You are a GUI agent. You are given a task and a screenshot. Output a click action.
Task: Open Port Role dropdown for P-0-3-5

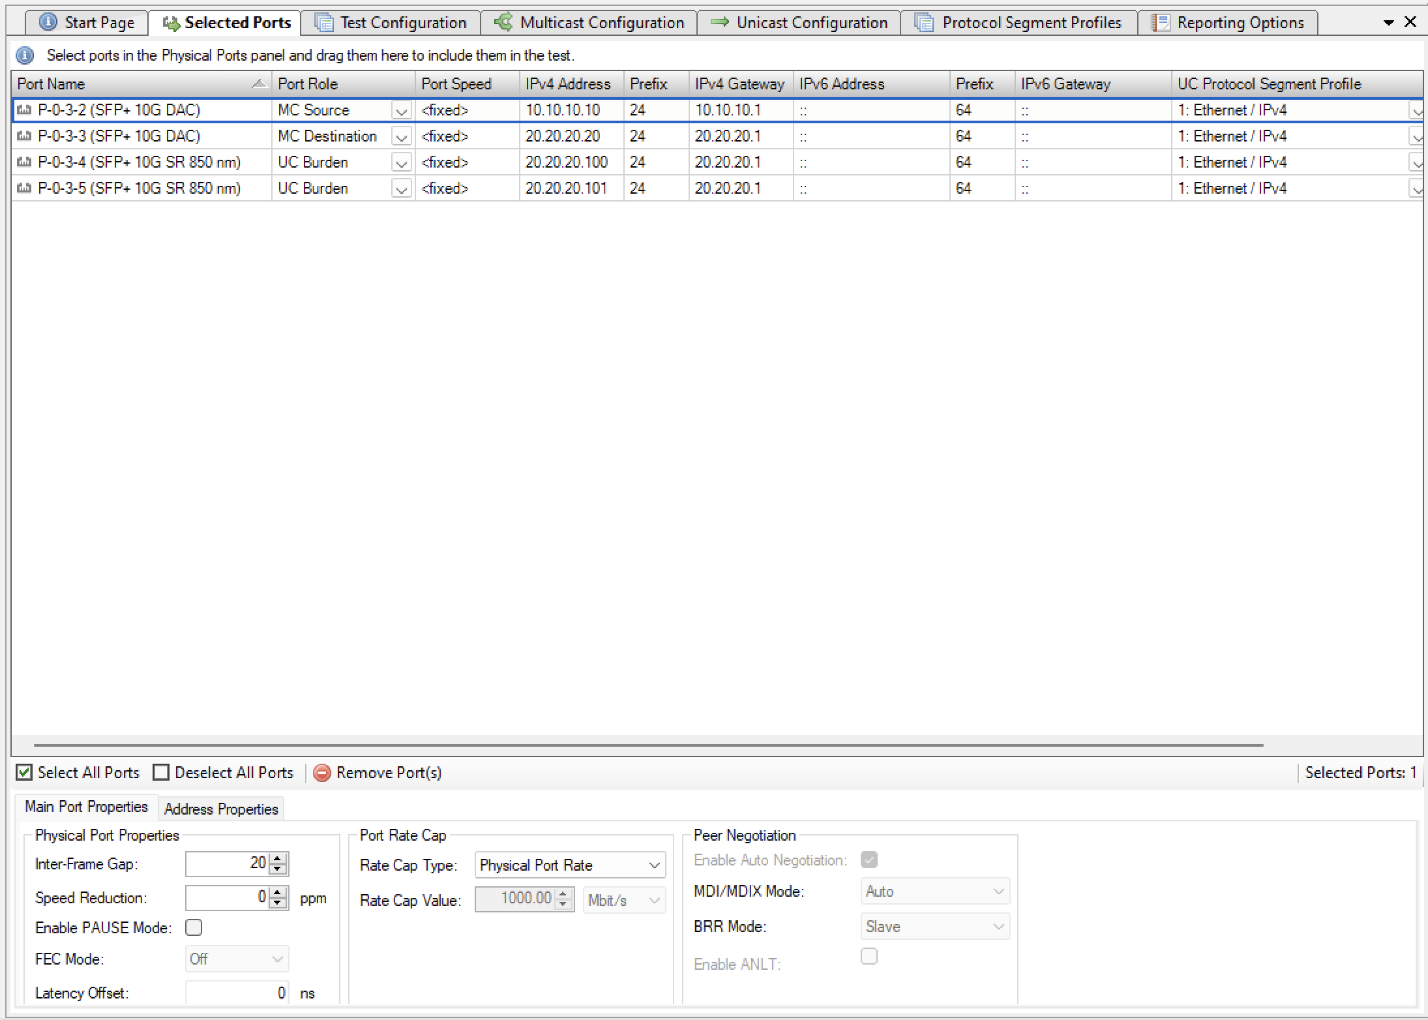coord(402,189)
